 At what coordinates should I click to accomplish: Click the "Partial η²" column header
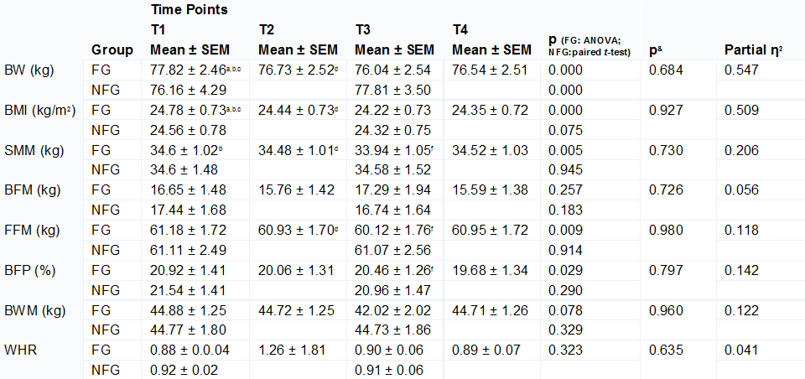coord(754,50)
